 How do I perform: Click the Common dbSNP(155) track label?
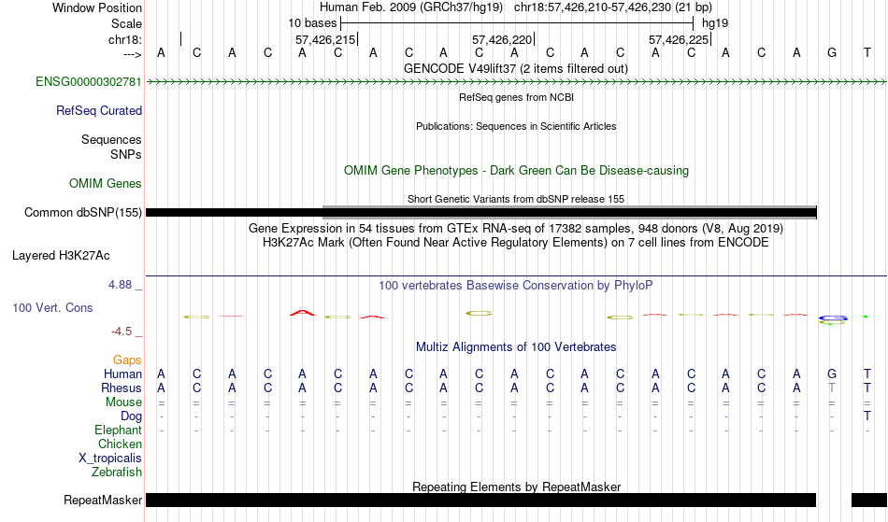tap(83, 213)
